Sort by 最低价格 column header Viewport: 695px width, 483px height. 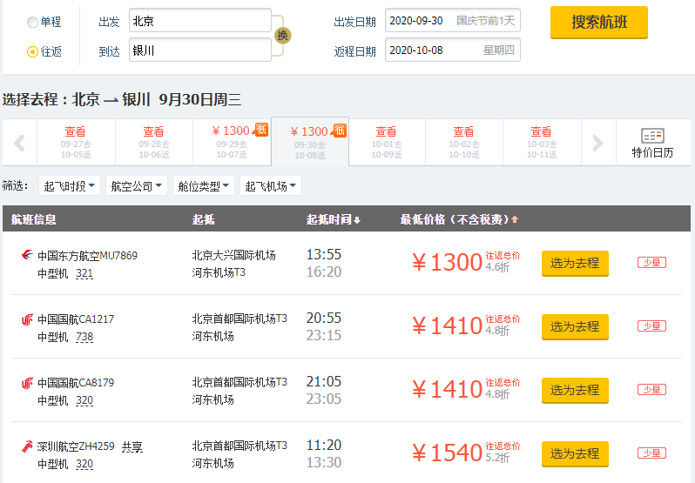pyautogui.click(x=459, y=219)
